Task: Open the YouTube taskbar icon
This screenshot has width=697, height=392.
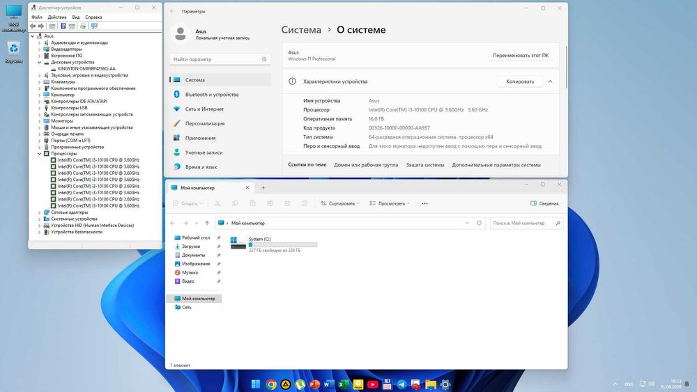Action: (x=372, y=384)
